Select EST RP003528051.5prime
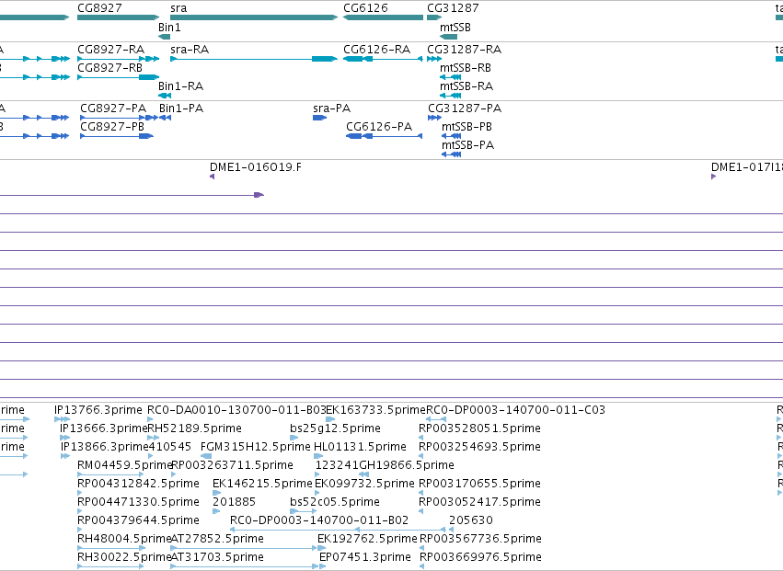The image size is (783, 571). point(421,438)
